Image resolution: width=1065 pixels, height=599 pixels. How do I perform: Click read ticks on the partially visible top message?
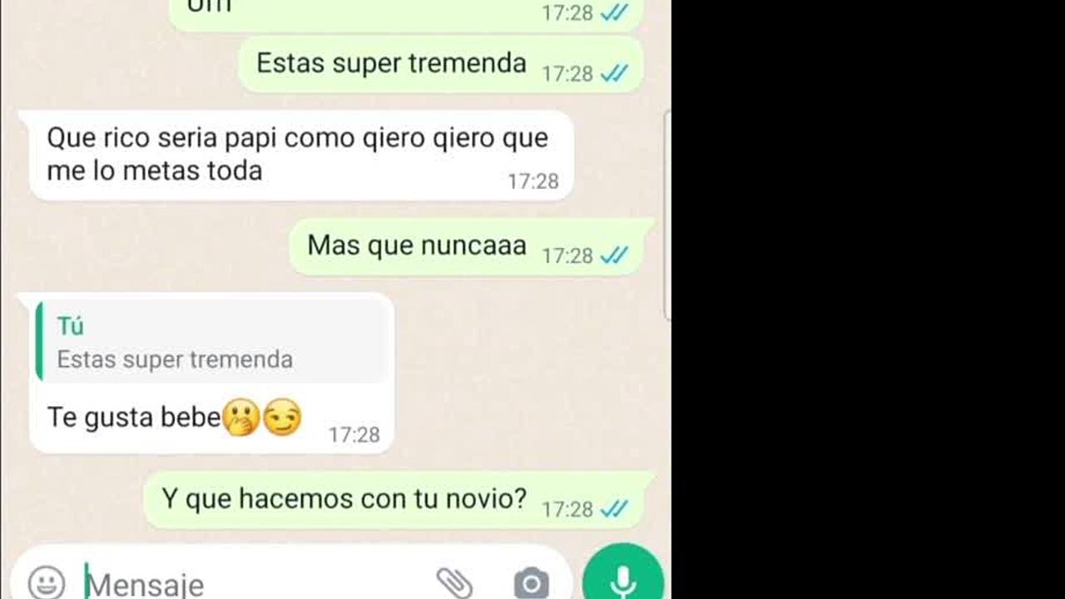click(614, 12)
